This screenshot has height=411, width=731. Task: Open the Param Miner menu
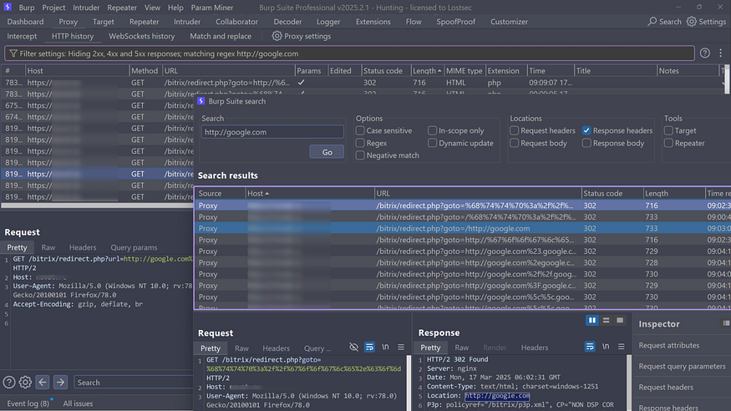click(x=212, y=8)
